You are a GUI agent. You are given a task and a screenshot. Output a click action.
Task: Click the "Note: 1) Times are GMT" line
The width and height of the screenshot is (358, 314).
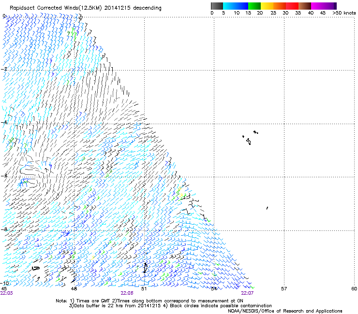149,301
